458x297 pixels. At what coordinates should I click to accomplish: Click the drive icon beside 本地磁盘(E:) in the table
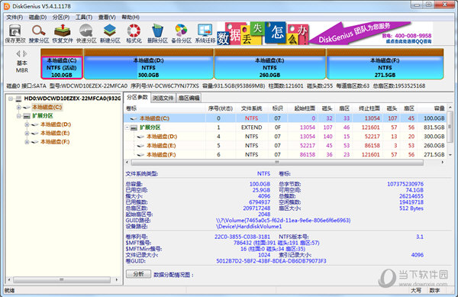click(140, 146)
